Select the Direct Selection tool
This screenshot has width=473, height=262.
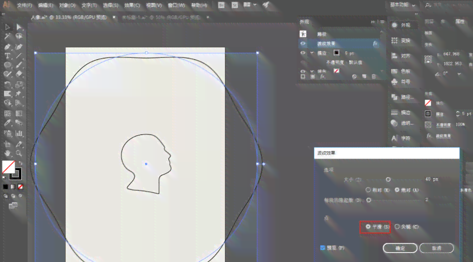[19, 27]
